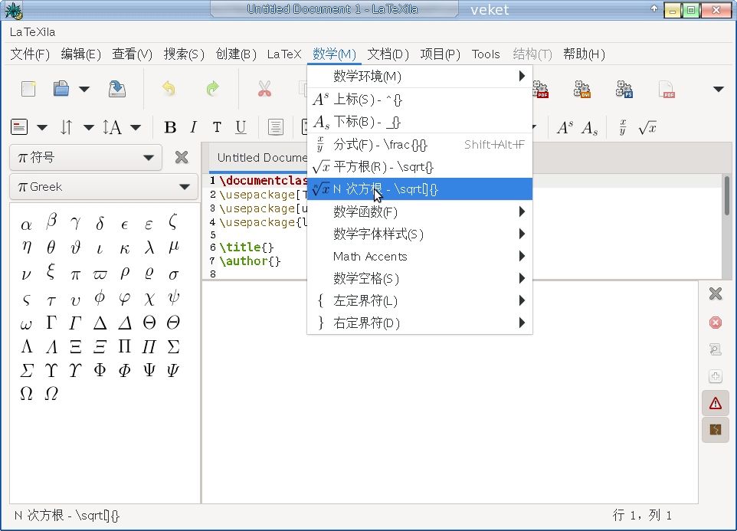Apply typewriter text with the T icon
The width and height of the screenshot is (737, 531).
(217, 127)
